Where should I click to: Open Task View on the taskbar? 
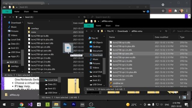13,104
